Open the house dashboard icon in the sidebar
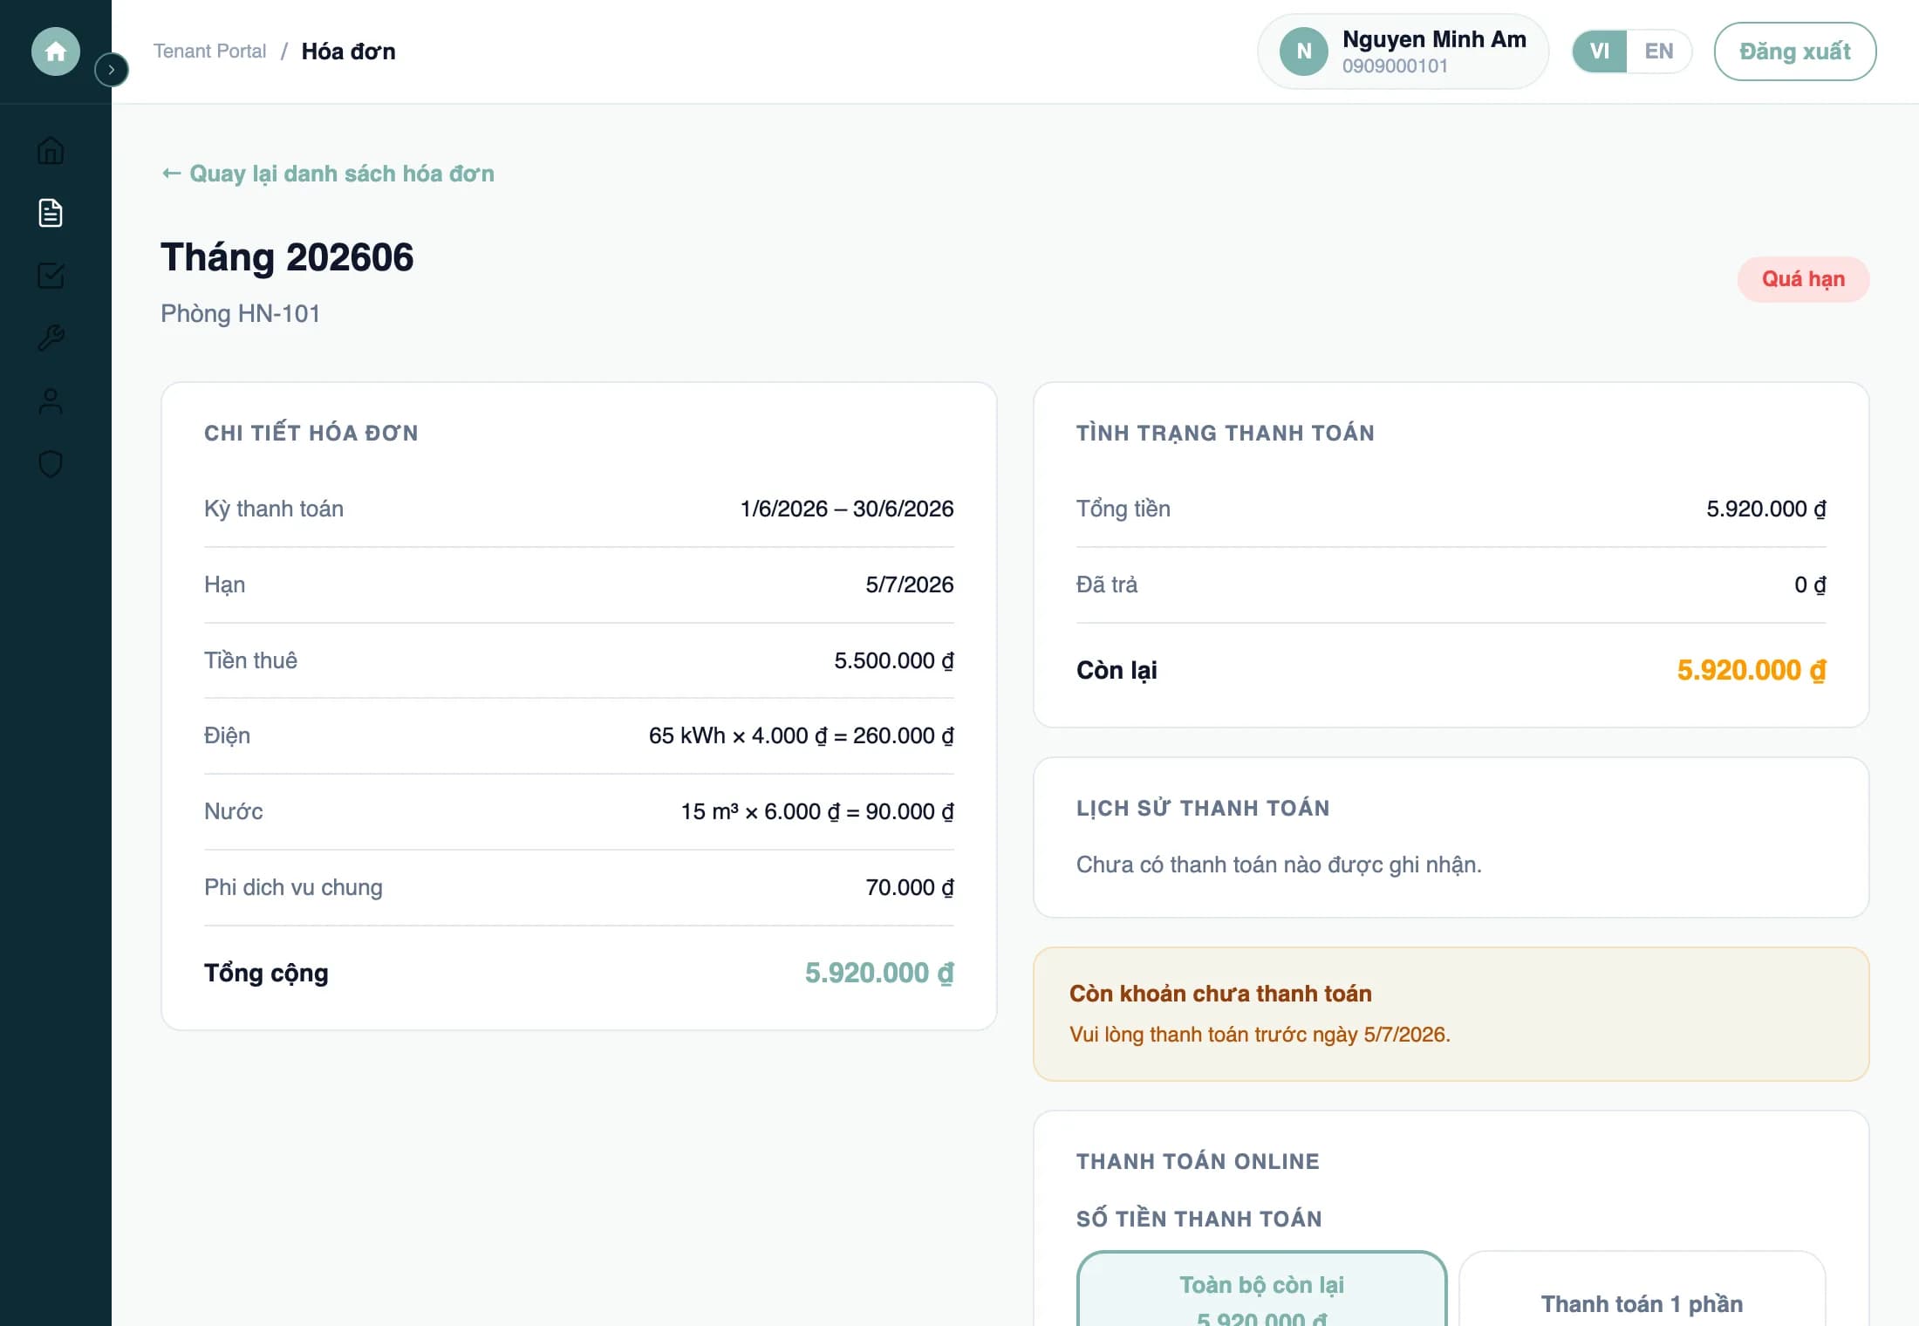 click(x=51, y=150)
